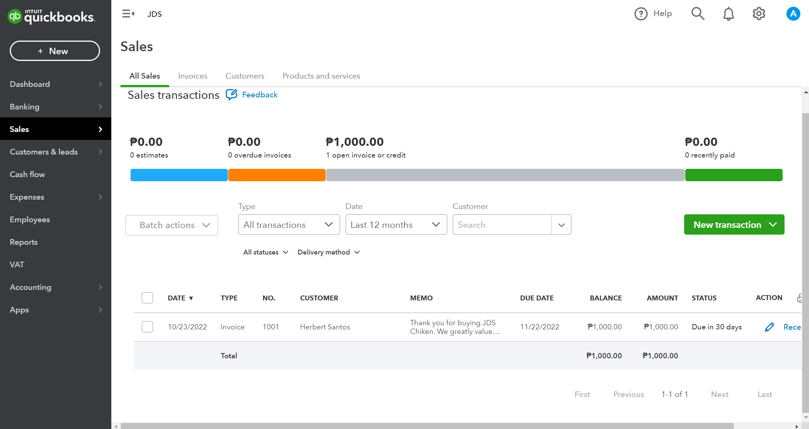809x429 pixels.
Task: Click the Feedback speech bubble icon
Action: [231, 95]
